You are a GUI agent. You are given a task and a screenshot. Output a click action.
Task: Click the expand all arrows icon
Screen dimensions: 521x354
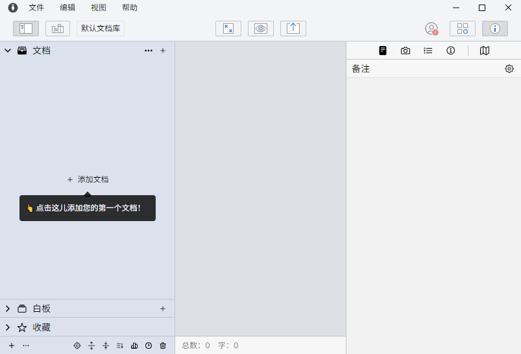(x=91, y=346)
